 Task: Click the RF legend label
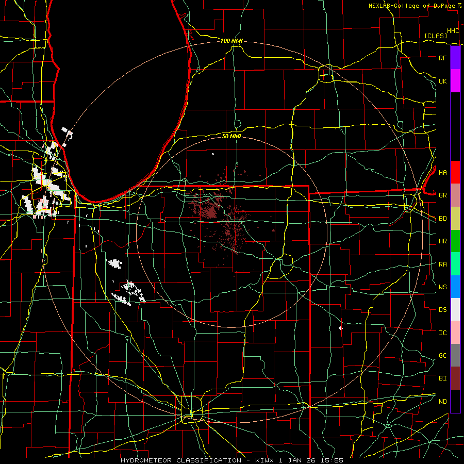click(442, 58)
